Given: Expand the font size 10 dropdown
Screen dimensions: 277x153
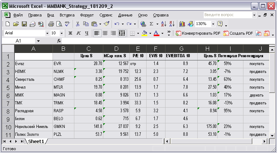Looking at the screenshot, I should tap(61, 33).
